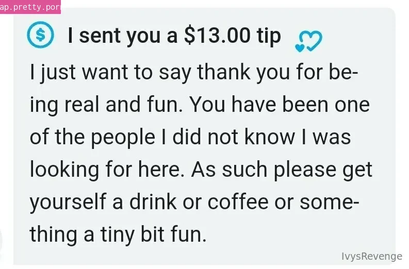Screen dimensions: 409x269
Task: Click the text "You have been one"
Action: pyautogui.click(x=280, y=105)
